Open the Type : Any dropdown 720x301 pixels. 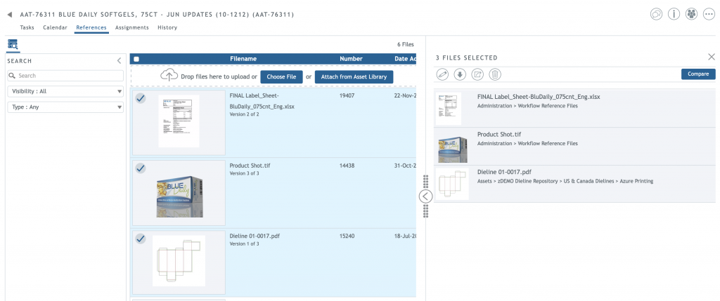pyautogui.click(x=65, y=107)
